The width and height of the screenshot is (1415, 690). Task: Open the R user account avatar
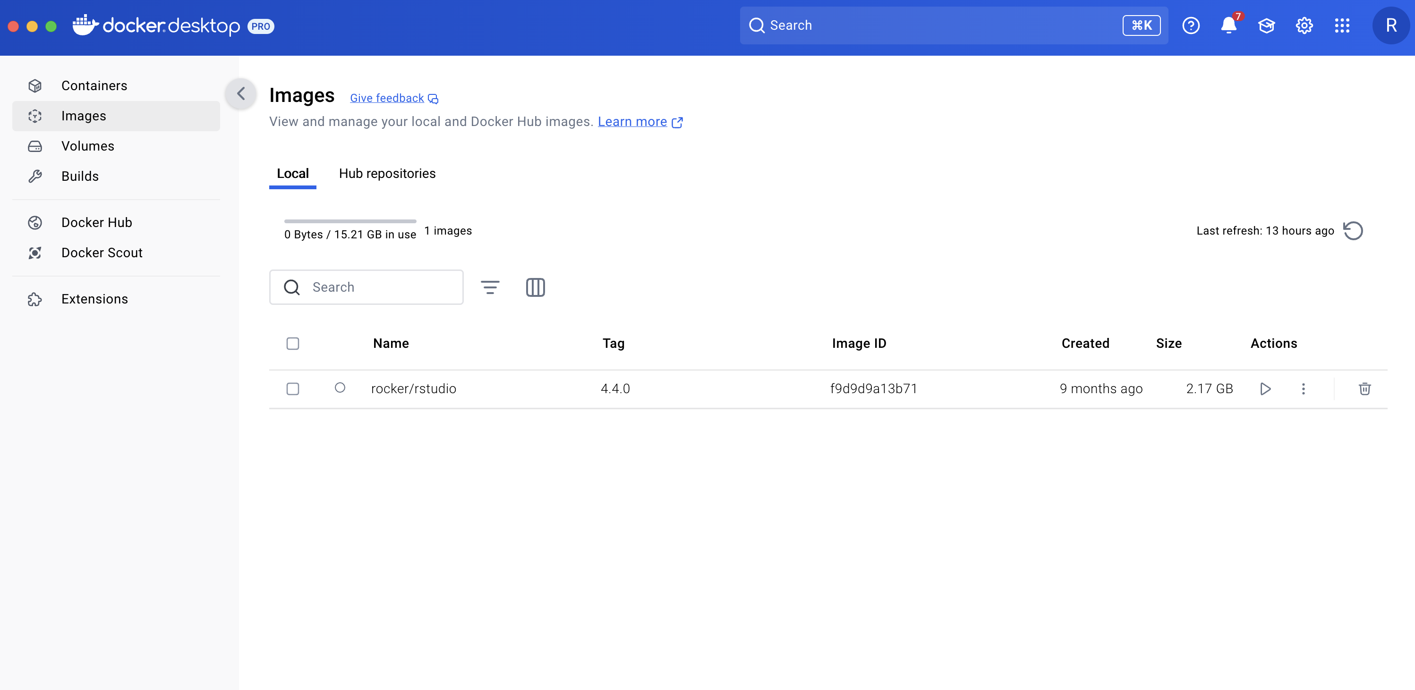(x=1391, y=25)
